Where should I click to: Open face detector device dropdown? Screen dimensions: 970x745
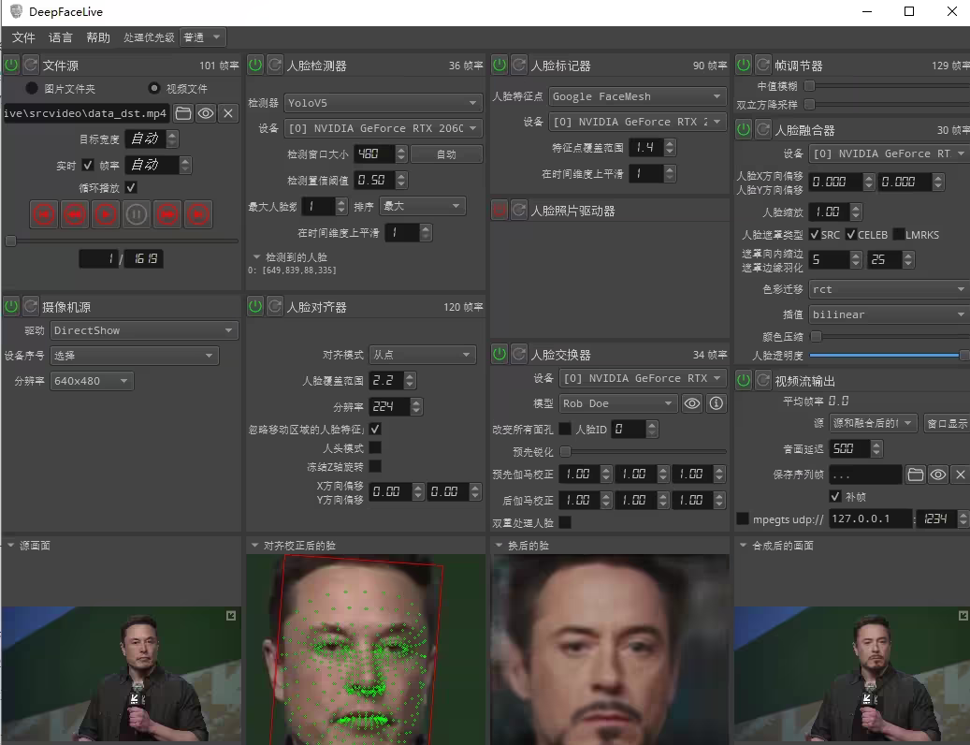(383, 128)
